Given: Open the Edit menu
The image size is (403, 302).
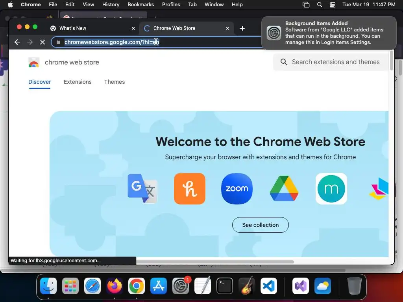Looking at the screenshot, I should pyautogui.click(x=70, y=5).
